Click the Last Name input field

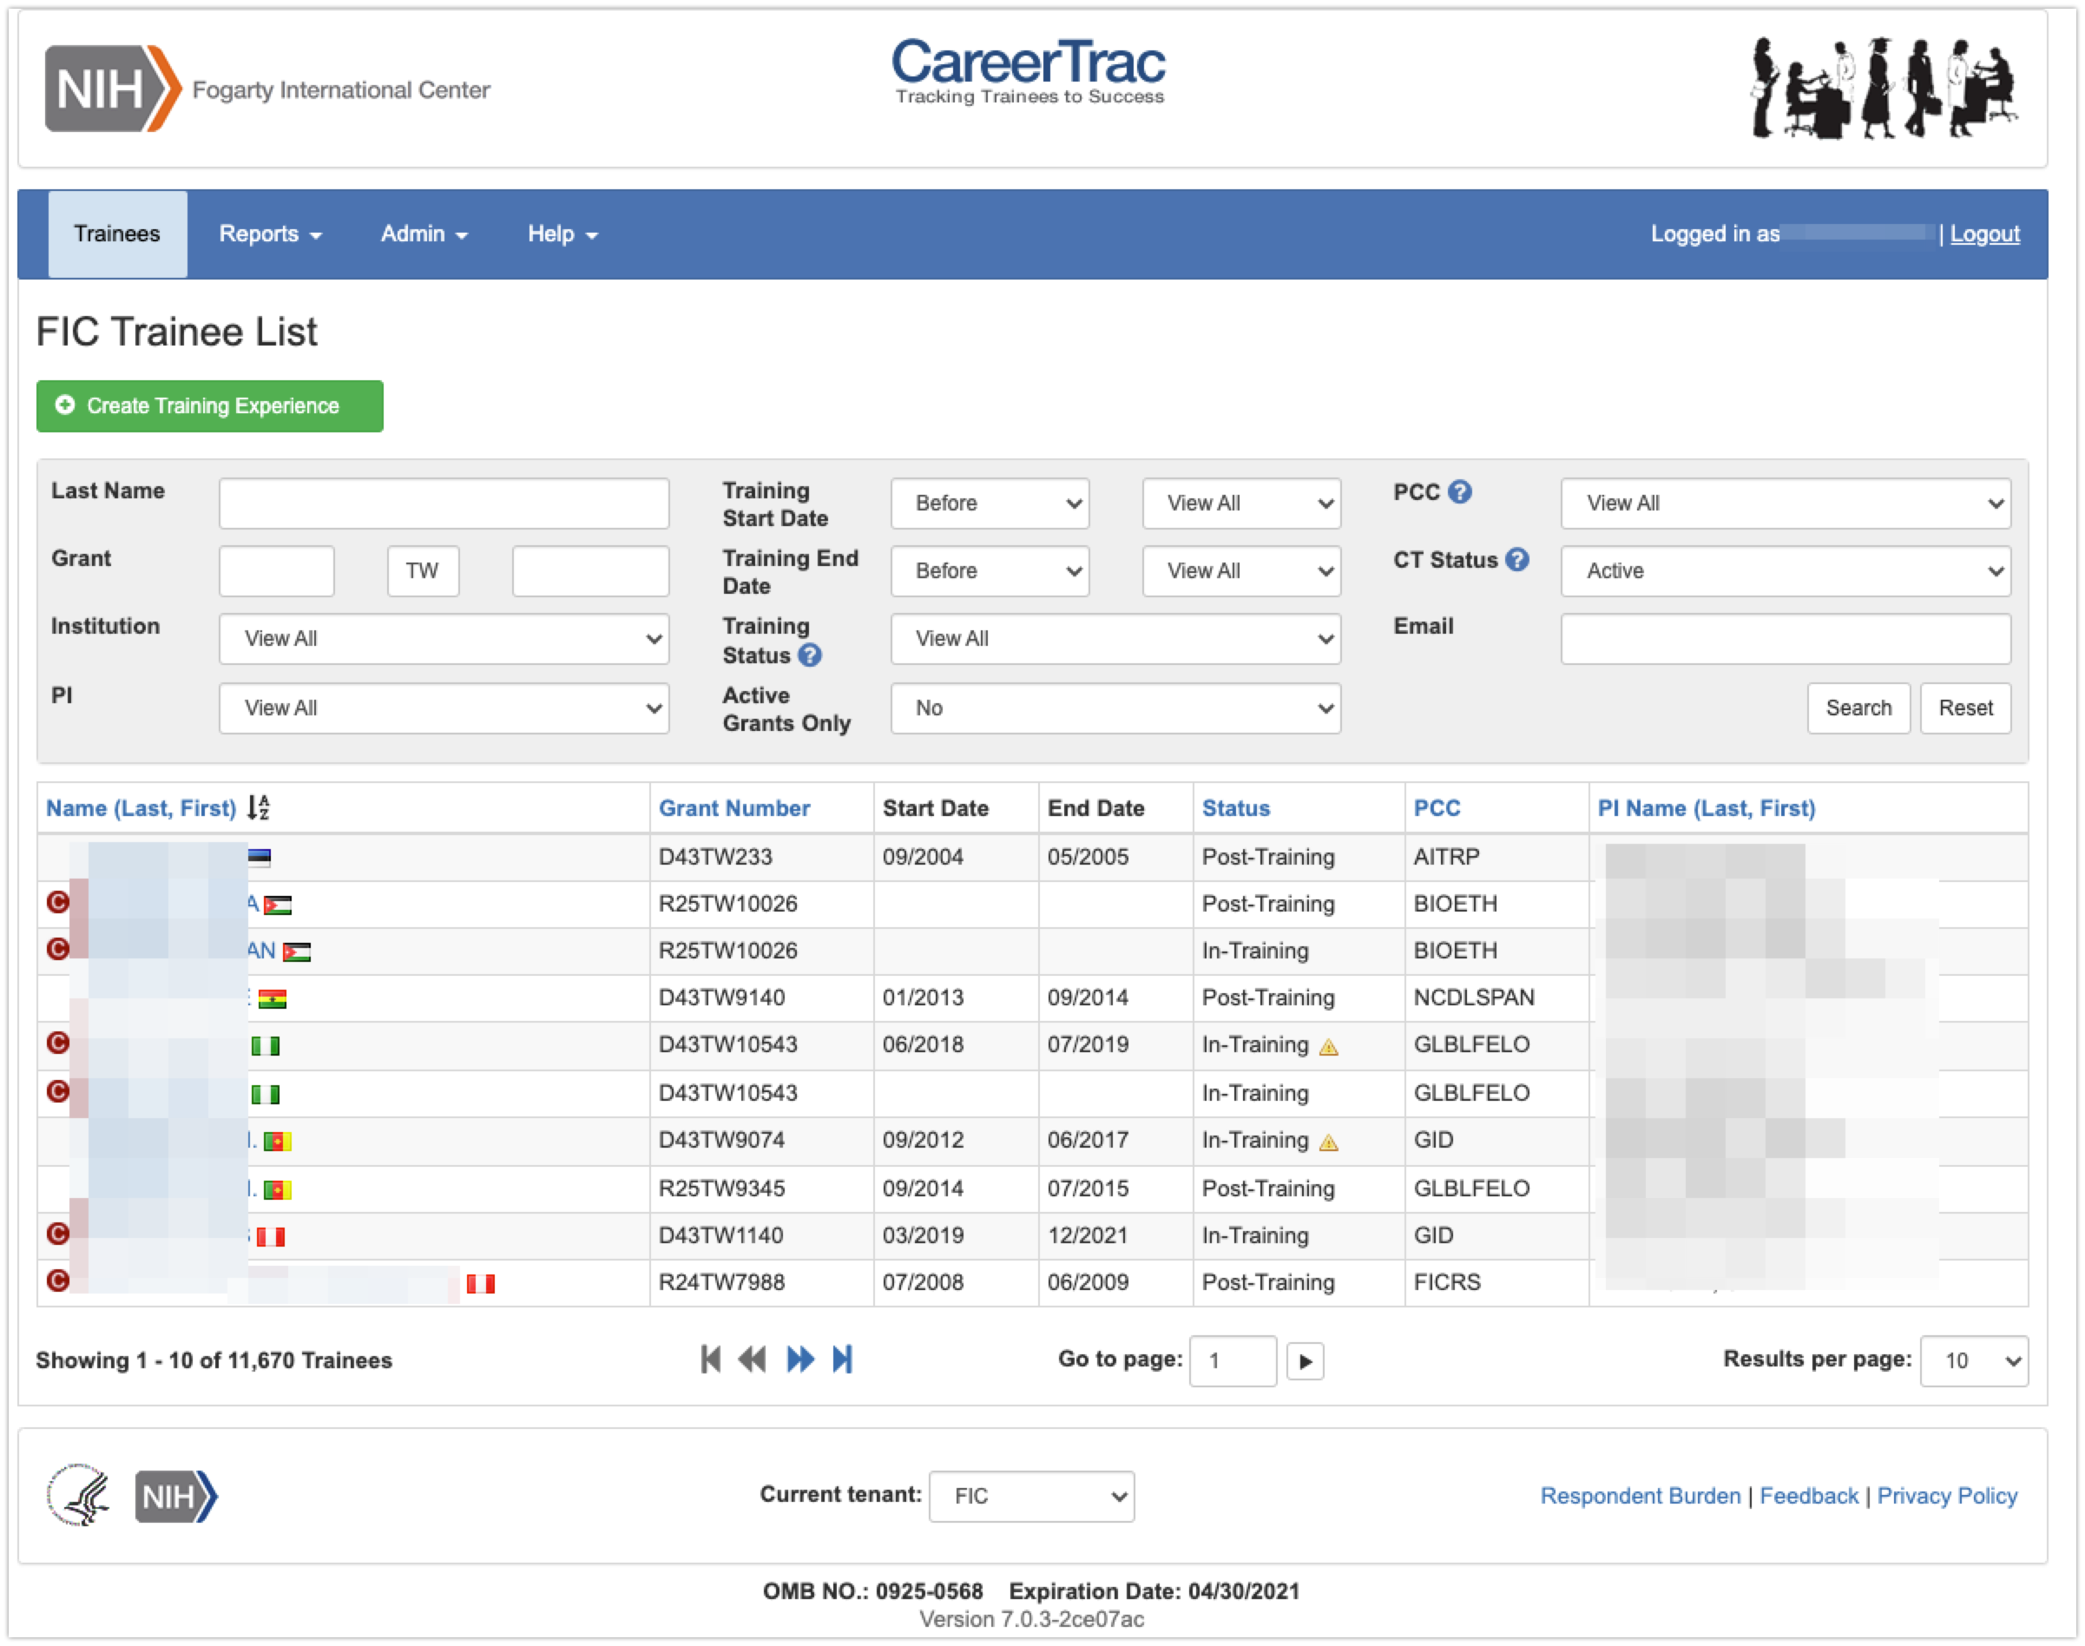[x=444, y=503]
